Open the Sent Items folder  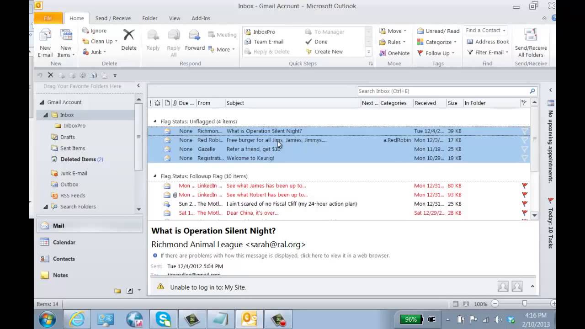click(x=72, y=148)
